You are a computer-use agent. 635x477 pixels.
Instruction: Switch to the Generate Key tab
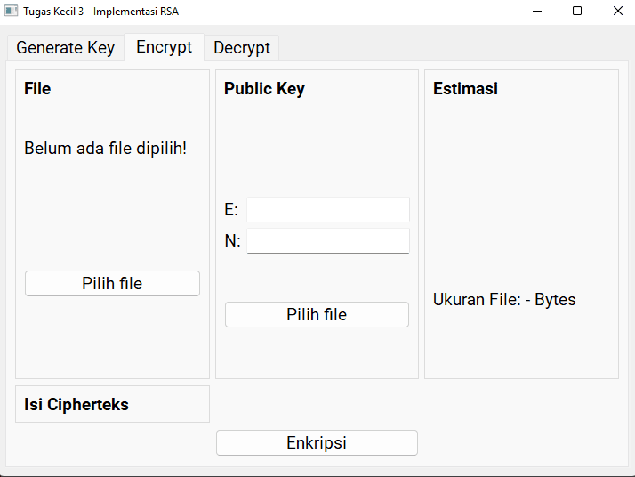click(x=65, y=48)
